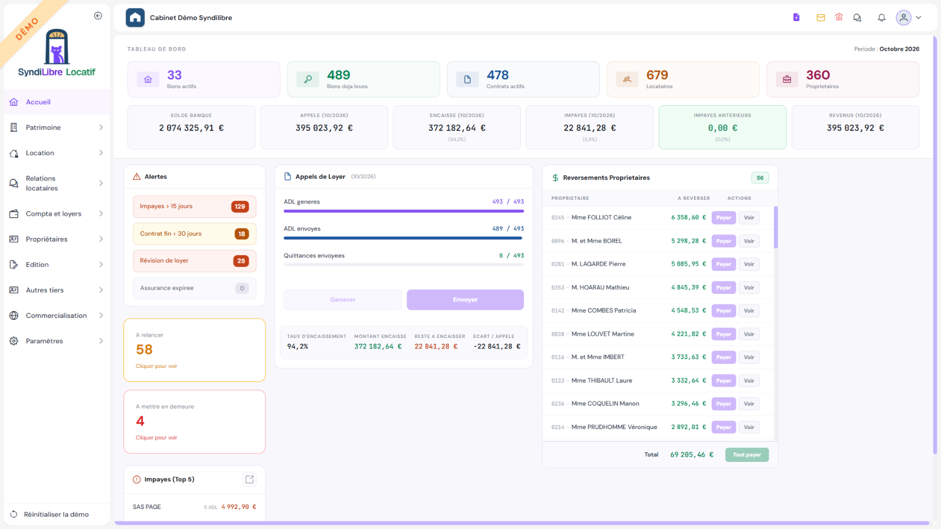Open the yellow mail envelope icon
The image size is (941, 529).
(x=820, y=18)
